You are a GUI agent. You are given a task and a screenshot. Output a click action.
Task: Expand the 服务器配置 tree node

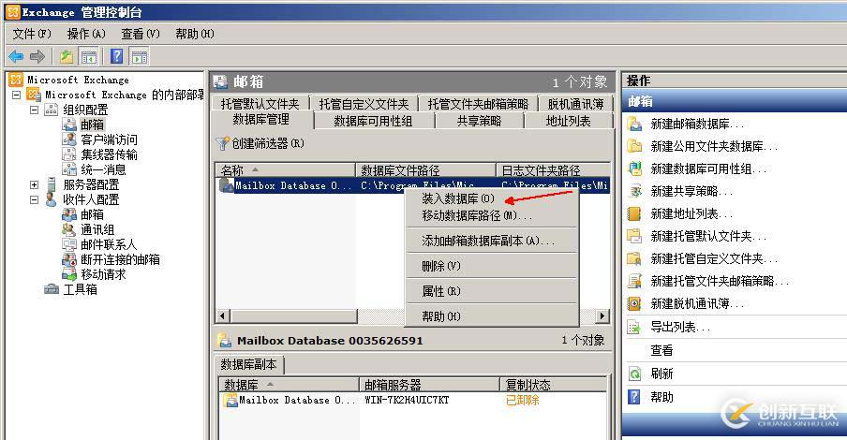[34, 184]
